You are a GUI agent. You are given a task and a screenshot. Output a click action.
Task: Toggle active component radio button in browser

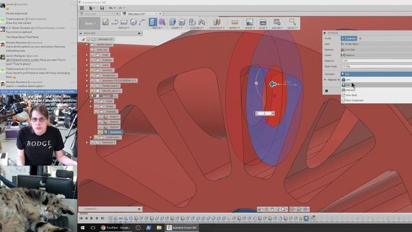click(x=115, y=96)
